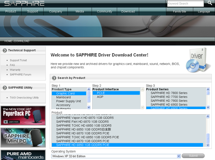Open the Edge HD3 PaperBack PC banner

(x=23, y=115)
